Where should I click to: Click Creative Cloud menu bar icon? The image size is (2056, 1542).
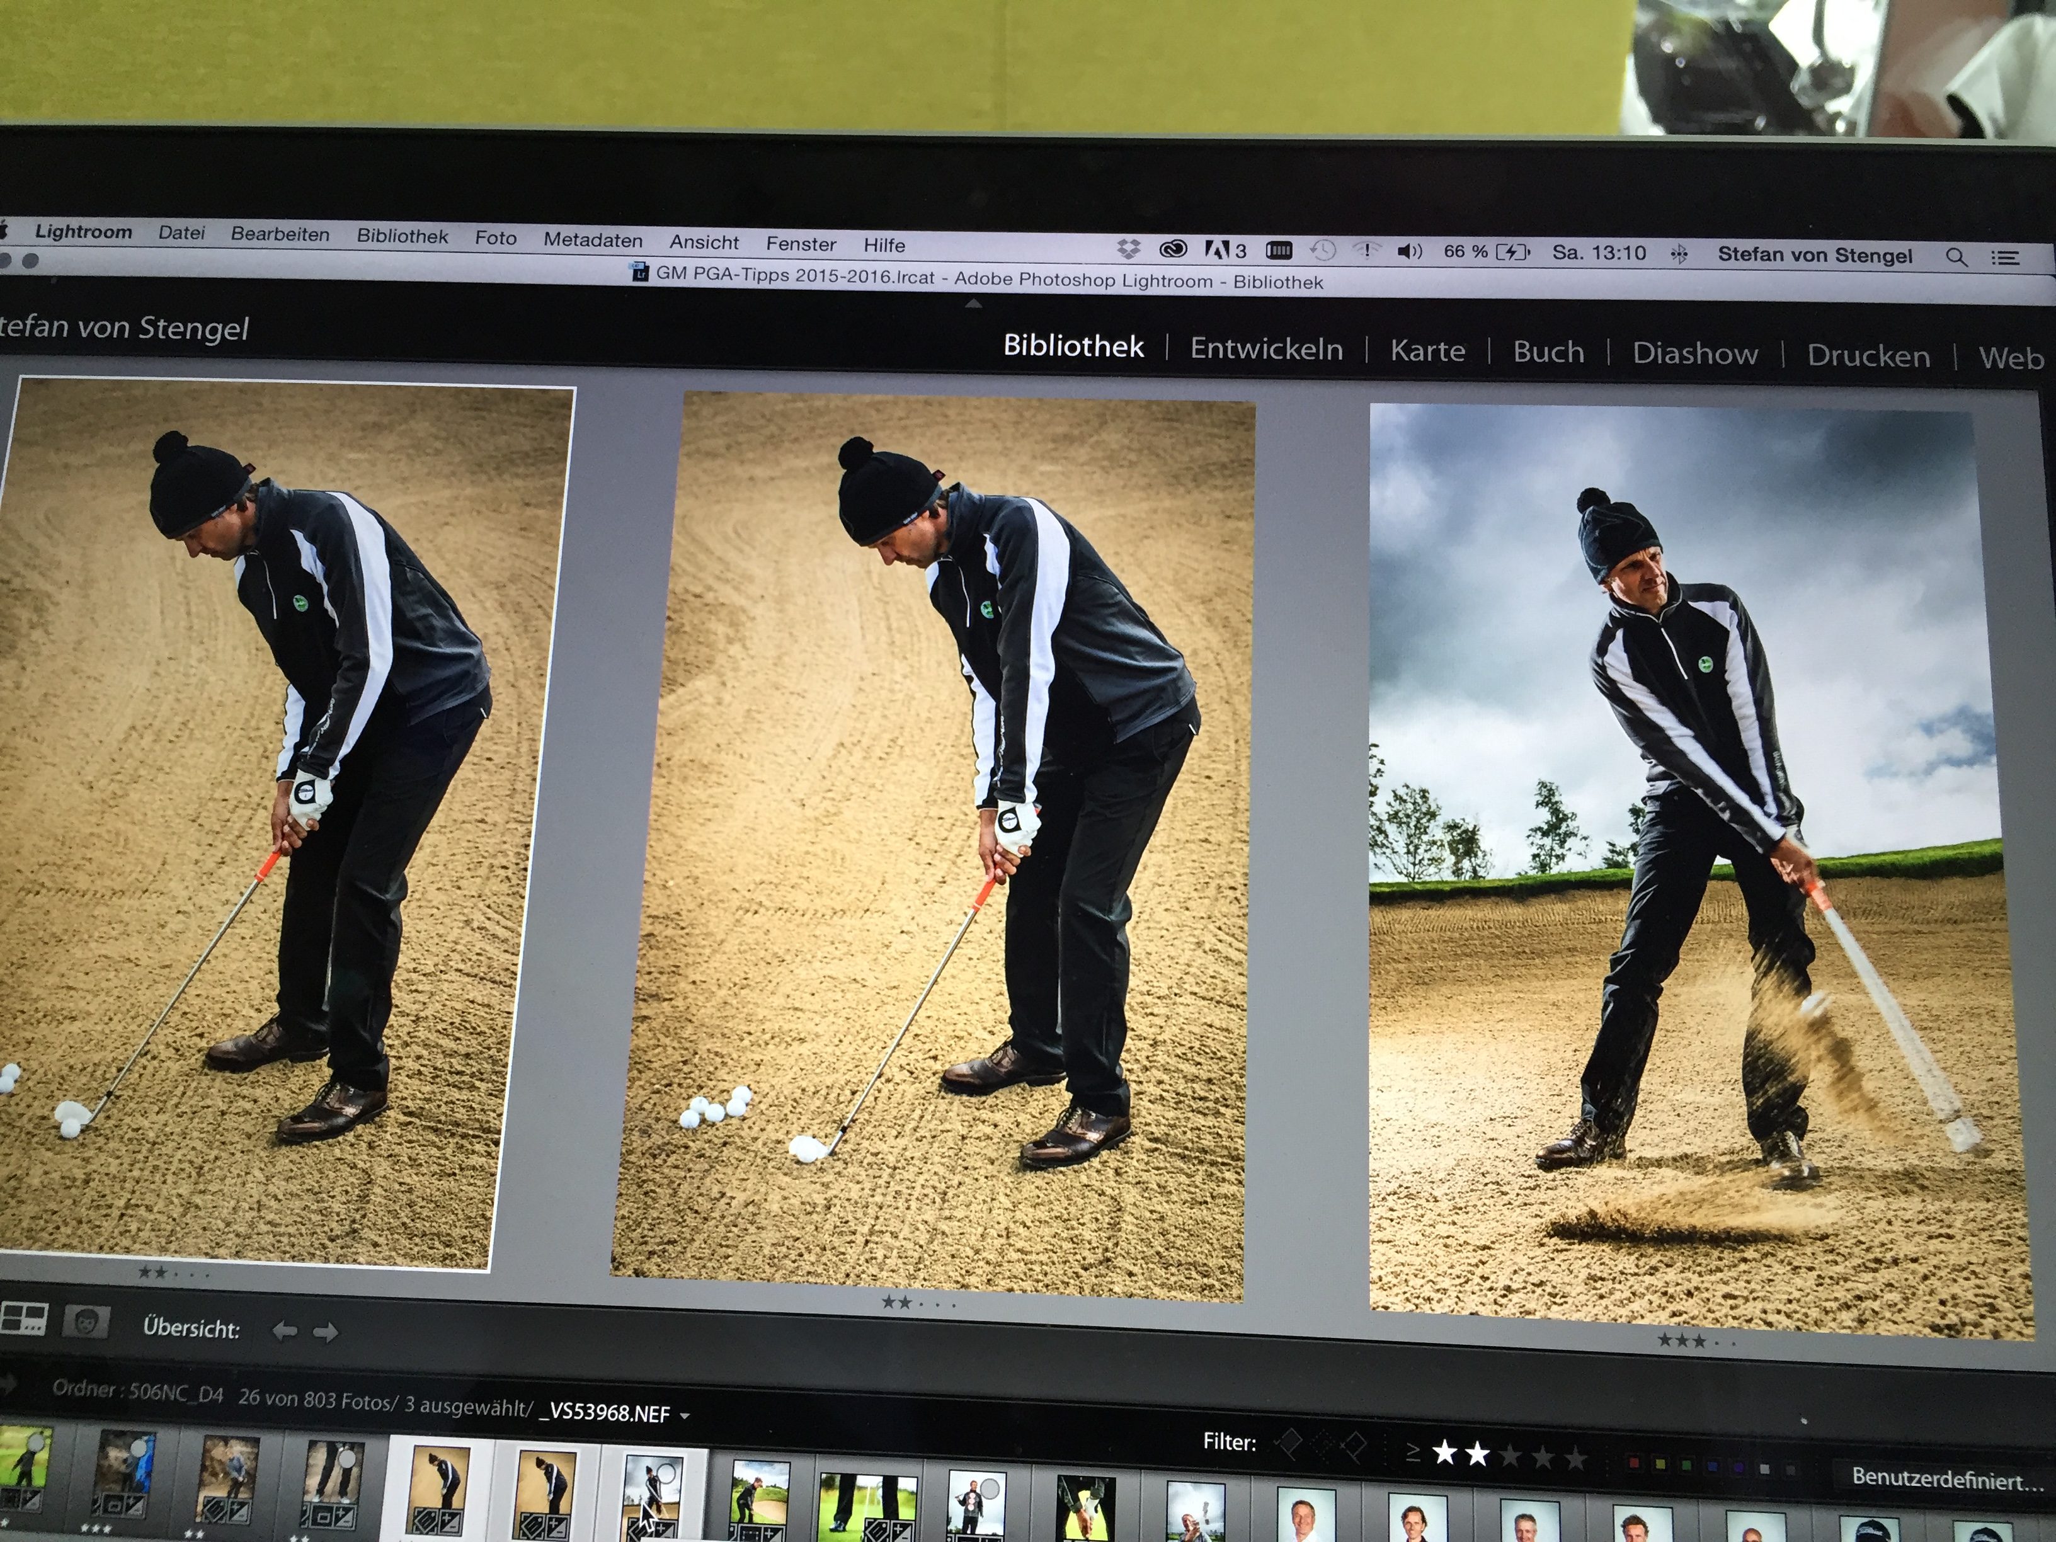click(x=1173, y=249)
